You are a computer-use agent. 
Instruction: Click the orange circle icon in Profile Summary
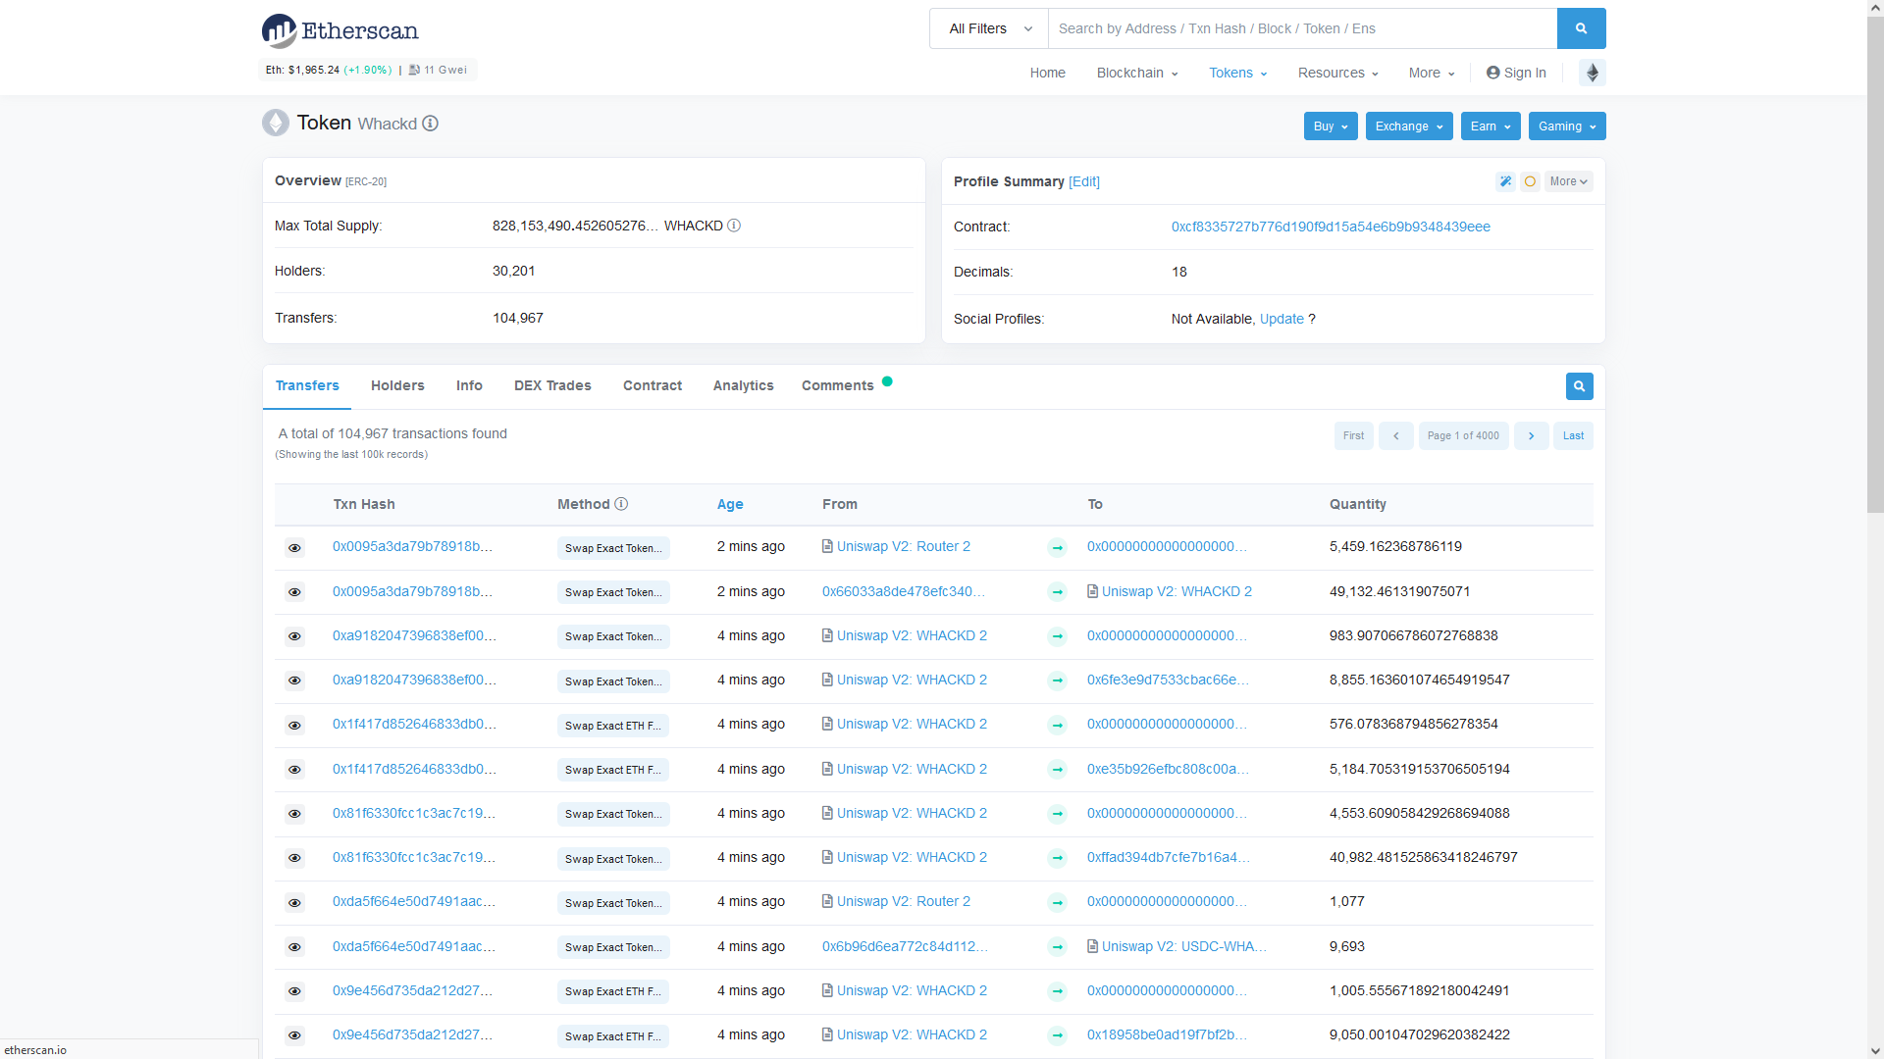(1530, 181)
